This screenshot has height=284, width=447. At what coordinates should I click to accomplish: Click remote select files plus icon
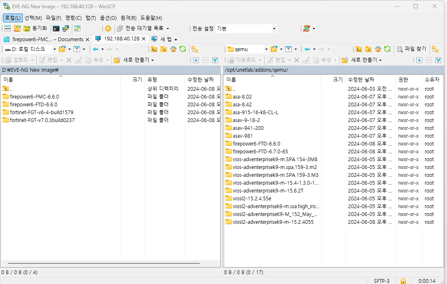[419, 60]
